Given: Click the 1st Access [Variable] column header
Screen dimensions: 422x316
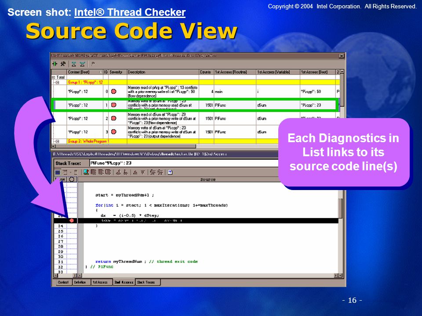Looking at the screenshot, I should pyautogui.click(x=278, y=72).
